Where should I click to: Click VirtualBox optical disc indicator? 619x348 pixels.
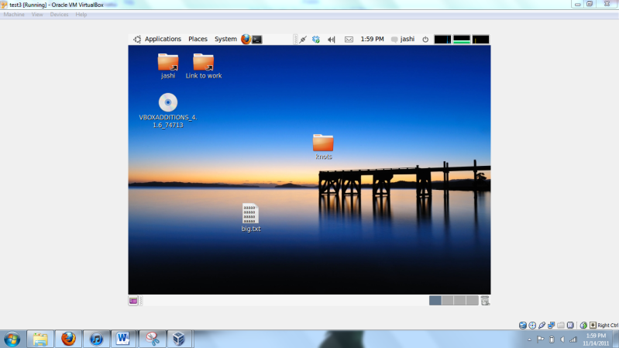pyautogui.click(x=532, y=325)
